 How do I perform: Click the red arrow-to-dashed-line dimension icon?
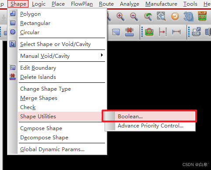pyautogui.click(x=162, y=32)
